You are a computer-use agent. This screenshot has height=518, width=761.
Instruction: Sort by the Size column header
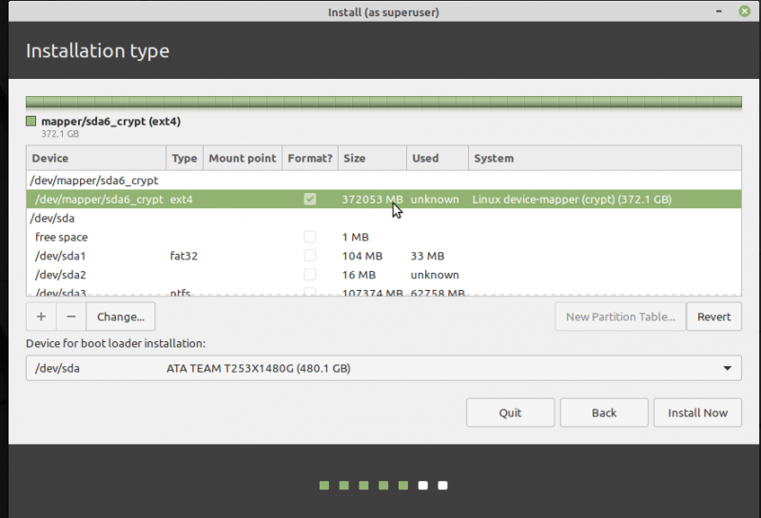(x=371, y=158)
